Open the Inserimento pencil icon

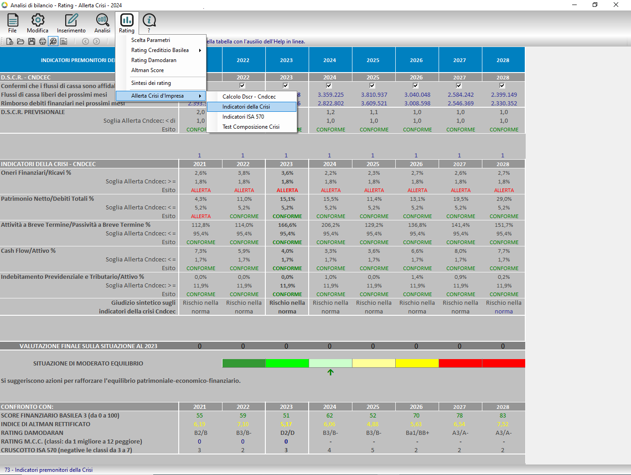(71, 23)
